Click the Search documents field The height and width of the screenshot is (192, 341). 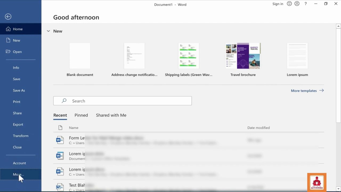pyautogui.click(x=123, y=101)
